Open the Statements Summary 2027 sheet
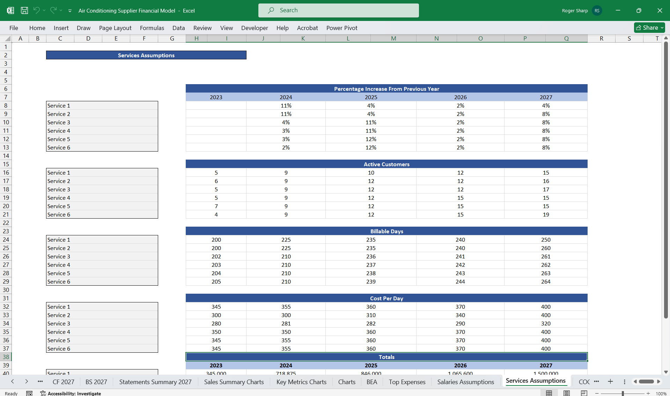This screenshot has height=396, width=670. pyautogui.click(x=155, y=382)
